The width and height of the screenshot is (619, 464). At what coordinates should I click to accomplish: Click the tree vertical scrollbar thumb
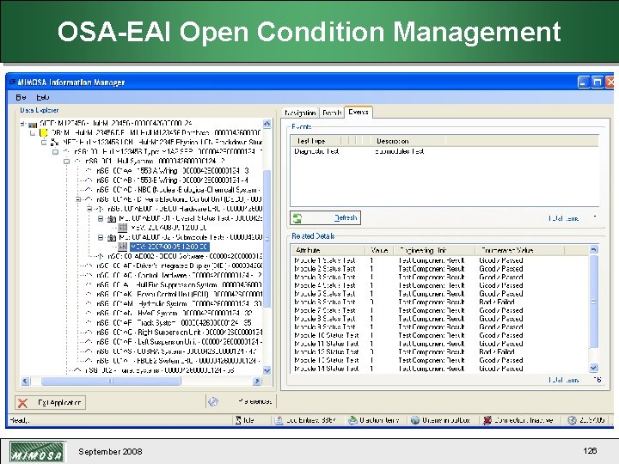[x=267, y=239]
